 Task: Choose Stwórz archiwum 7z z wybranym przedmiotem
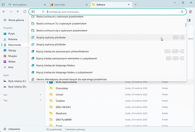point(108,24)
